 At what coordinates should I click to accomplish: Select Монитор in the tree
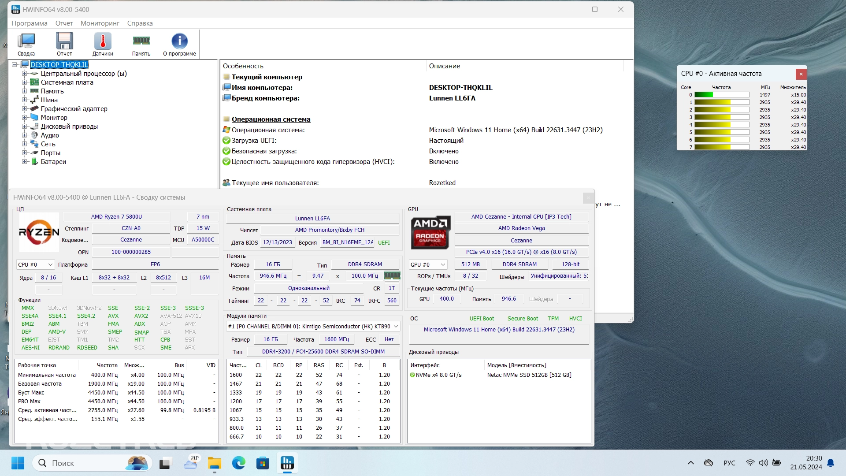[54, 118]
